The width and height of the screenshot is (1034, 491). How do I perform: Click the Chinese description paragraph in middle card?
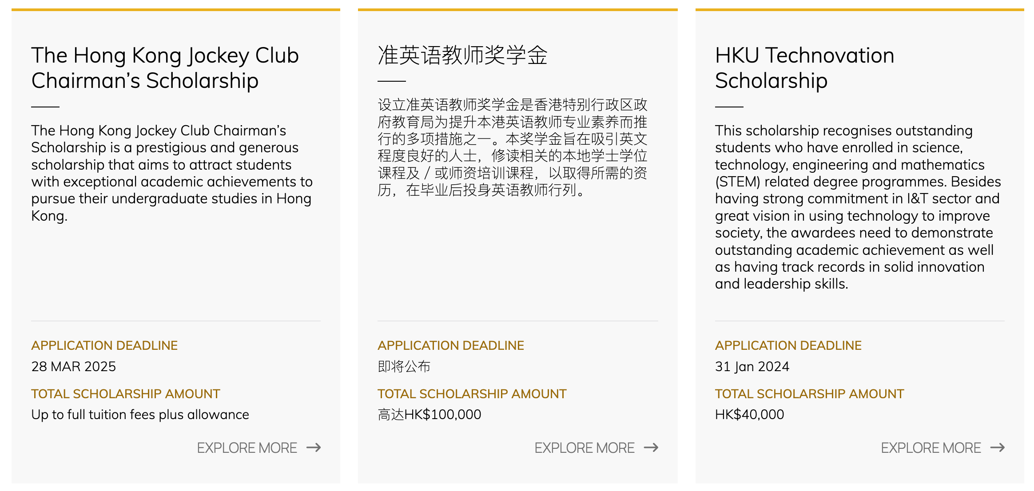(512, 147)
